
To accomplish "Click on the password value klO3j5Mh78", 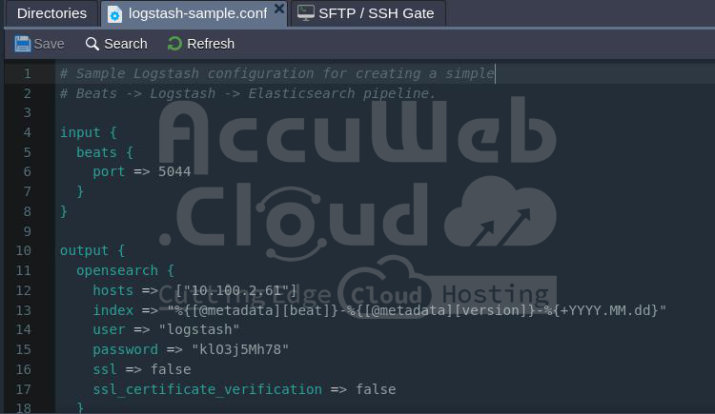I will pyautogui.click(x=240, y=349).
